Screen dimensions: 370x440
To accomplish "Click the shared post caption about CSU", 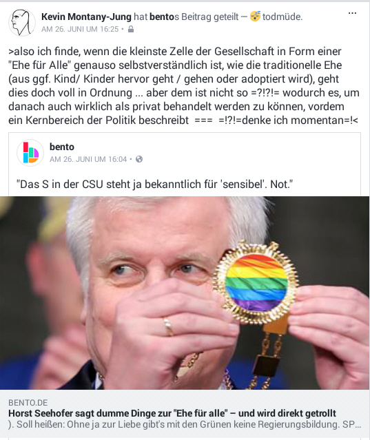I will 154,185.
